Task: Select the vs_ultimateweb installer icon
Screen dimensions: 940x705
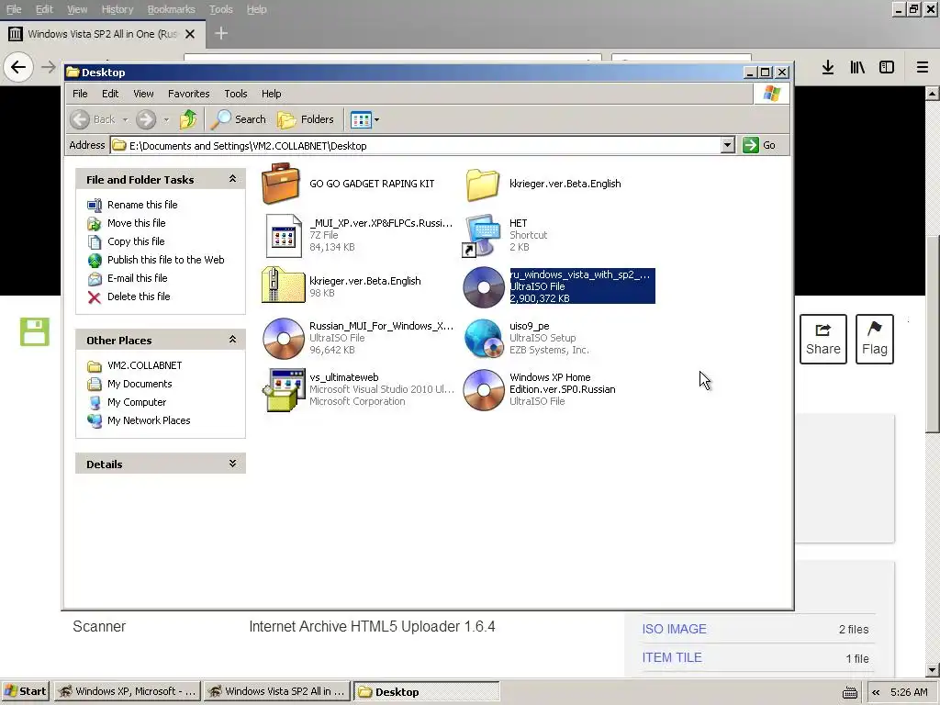Action: pos(285,389)
